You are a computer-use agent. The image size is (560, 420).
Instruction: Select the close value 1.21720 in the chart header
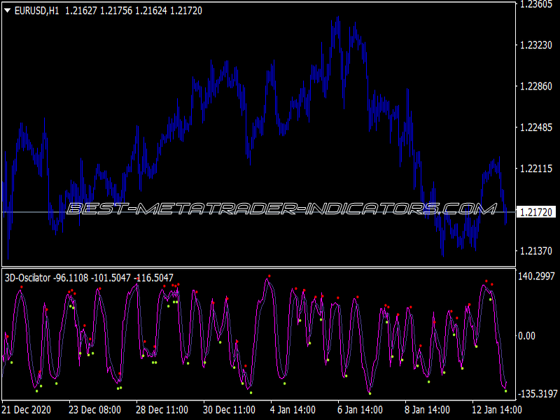[186, 11]
